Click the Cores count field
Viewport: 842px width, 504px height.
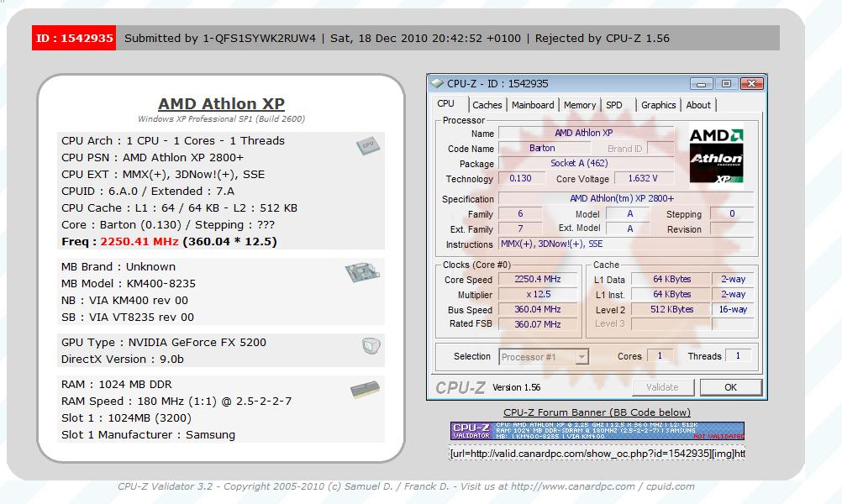(x=660, y=356)
